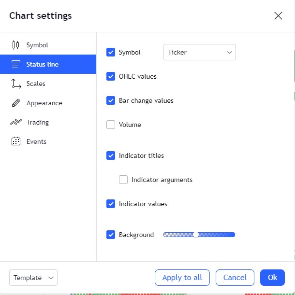Enable the Indicator arguments checkbox
The height and width of the screenshot is (295, 295).
(x=123, y=180)
